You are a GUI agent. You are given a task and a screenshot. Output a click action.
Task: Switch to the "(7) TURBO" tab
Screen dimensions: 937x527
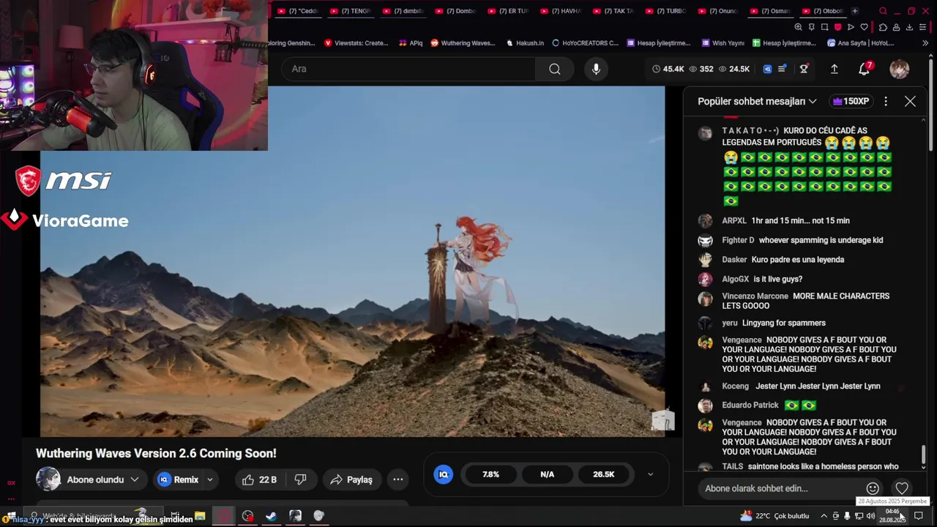(665, 11)
